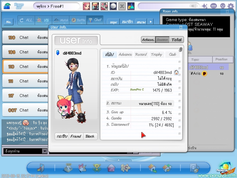Click the Topic column header in Room info
The image size is (237, 178).
click(200, 60)
